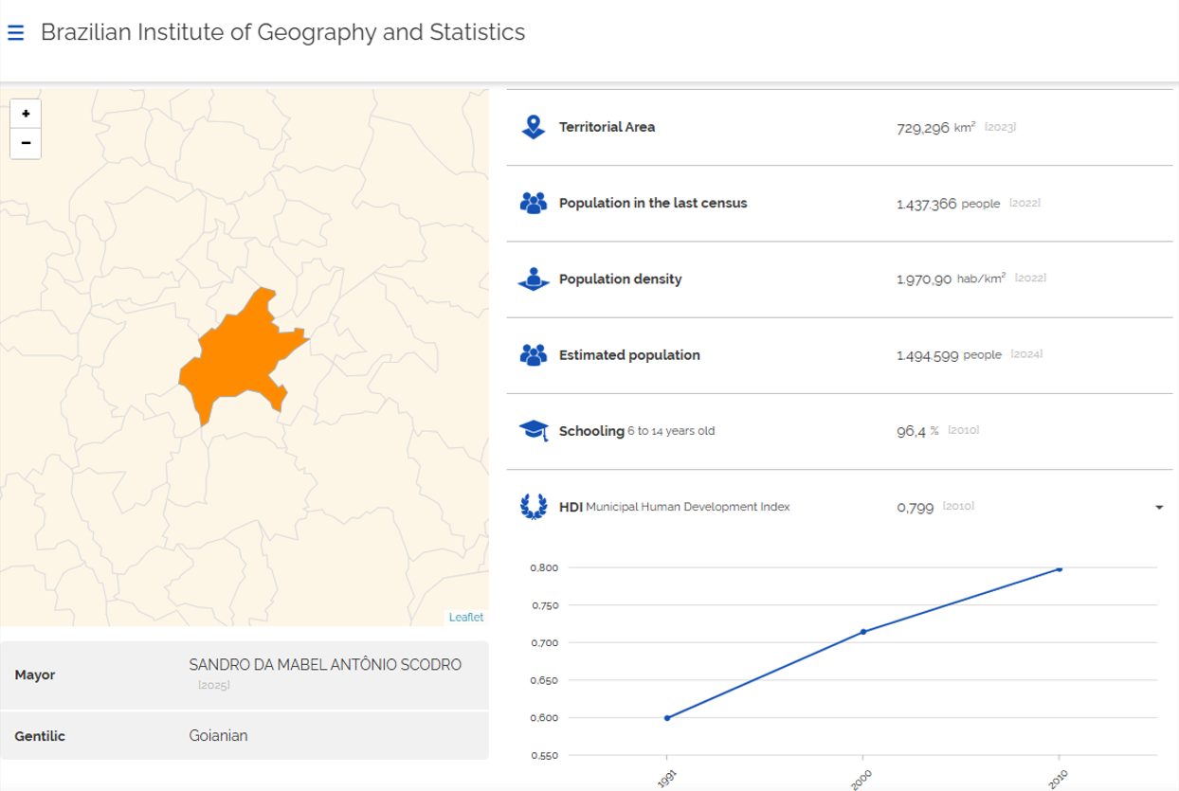Click the 96,4 % schooling value
The height and width of the screenshot is (791, 1179).
(917, 431)
